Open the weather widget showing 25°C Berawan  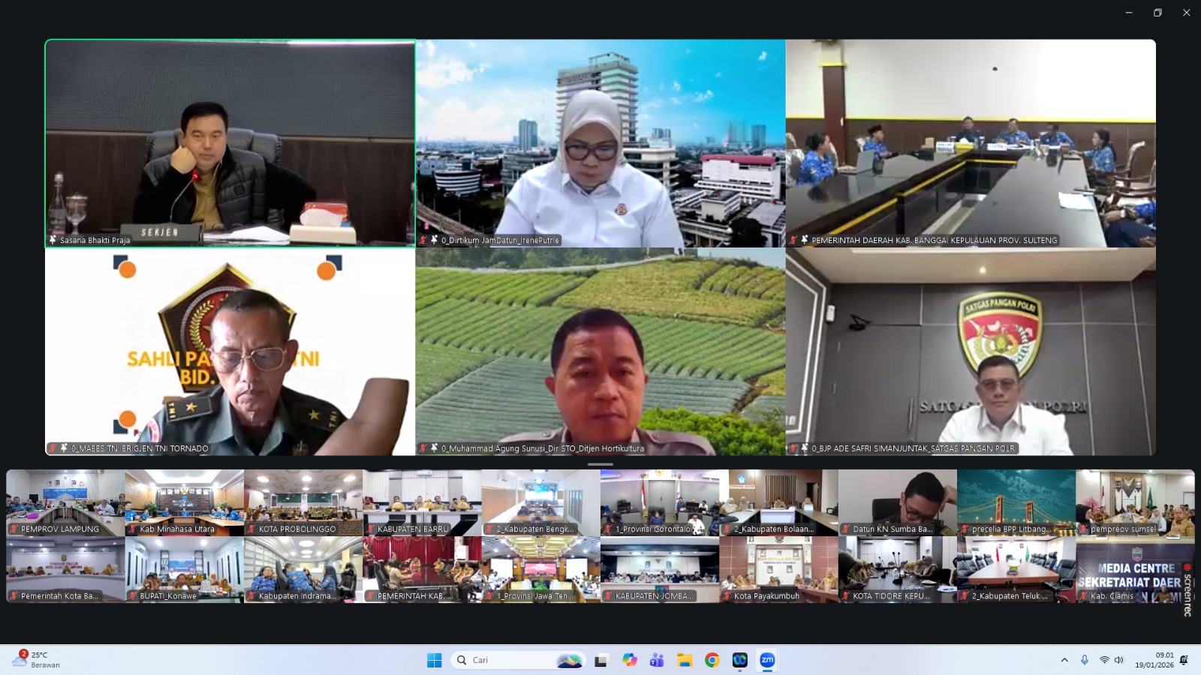point(36,660)
